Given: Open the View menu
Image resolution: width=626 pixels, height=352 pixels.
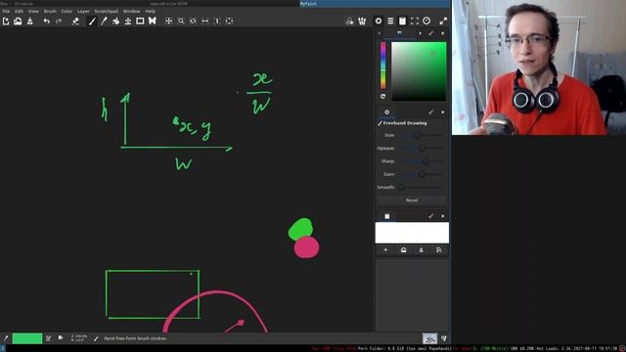Looking at the screenshot, I should pos(33,11).
